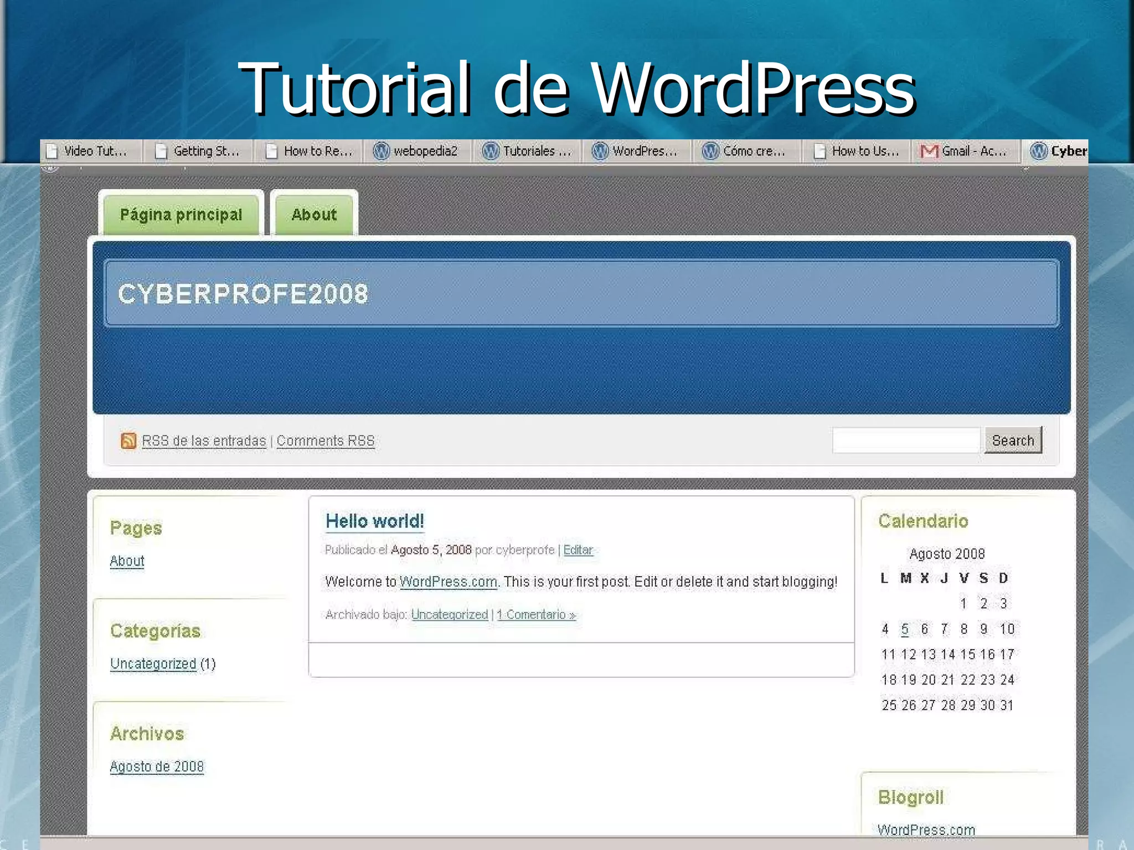
Task: Switch to the Video Tut... browser tab
Action: (x=91, y=151)
